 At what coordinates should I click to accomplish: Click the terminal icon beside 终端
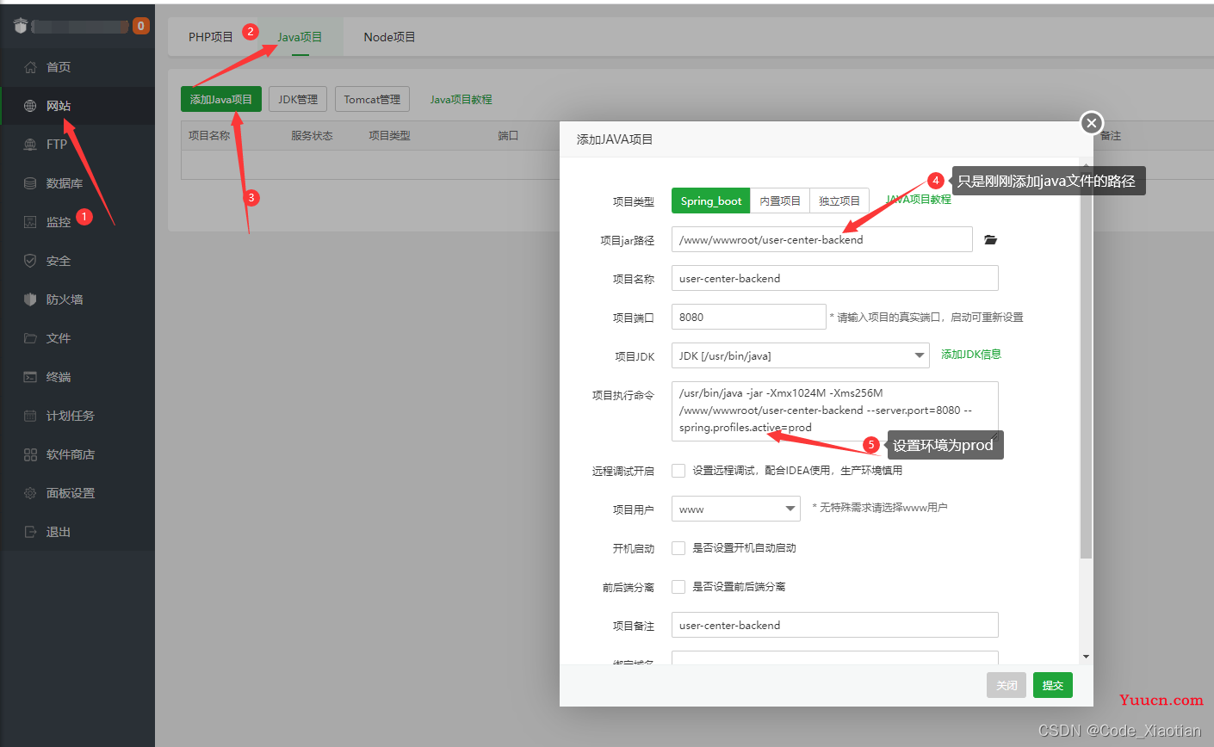[30, 377]
